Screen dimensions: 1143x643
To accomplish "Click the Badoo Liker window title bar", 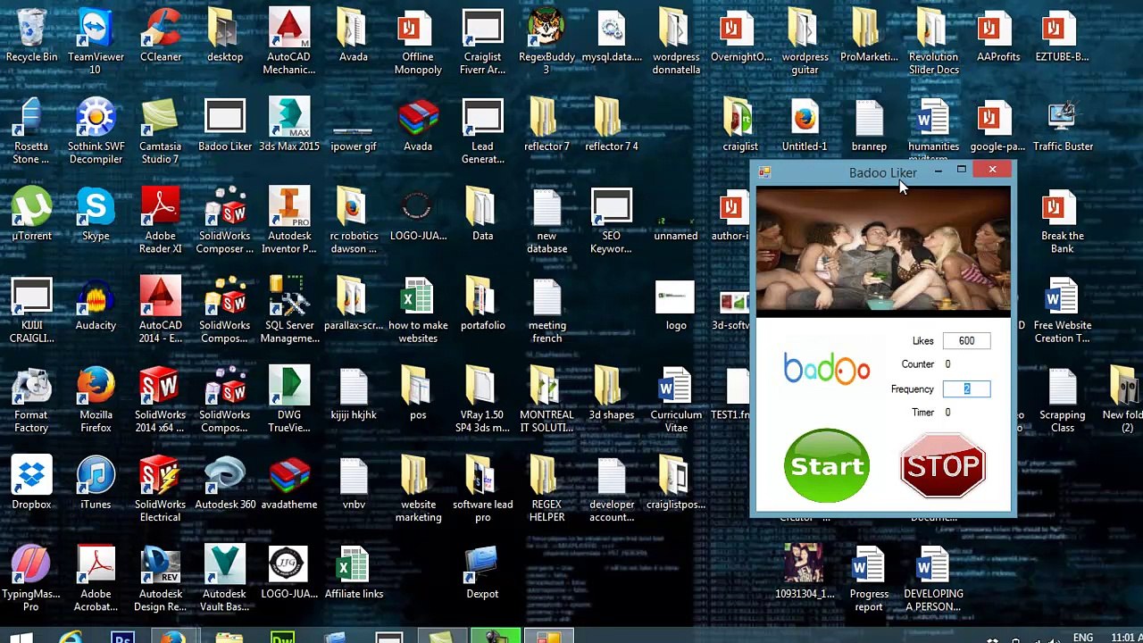I will click(883, 171).
